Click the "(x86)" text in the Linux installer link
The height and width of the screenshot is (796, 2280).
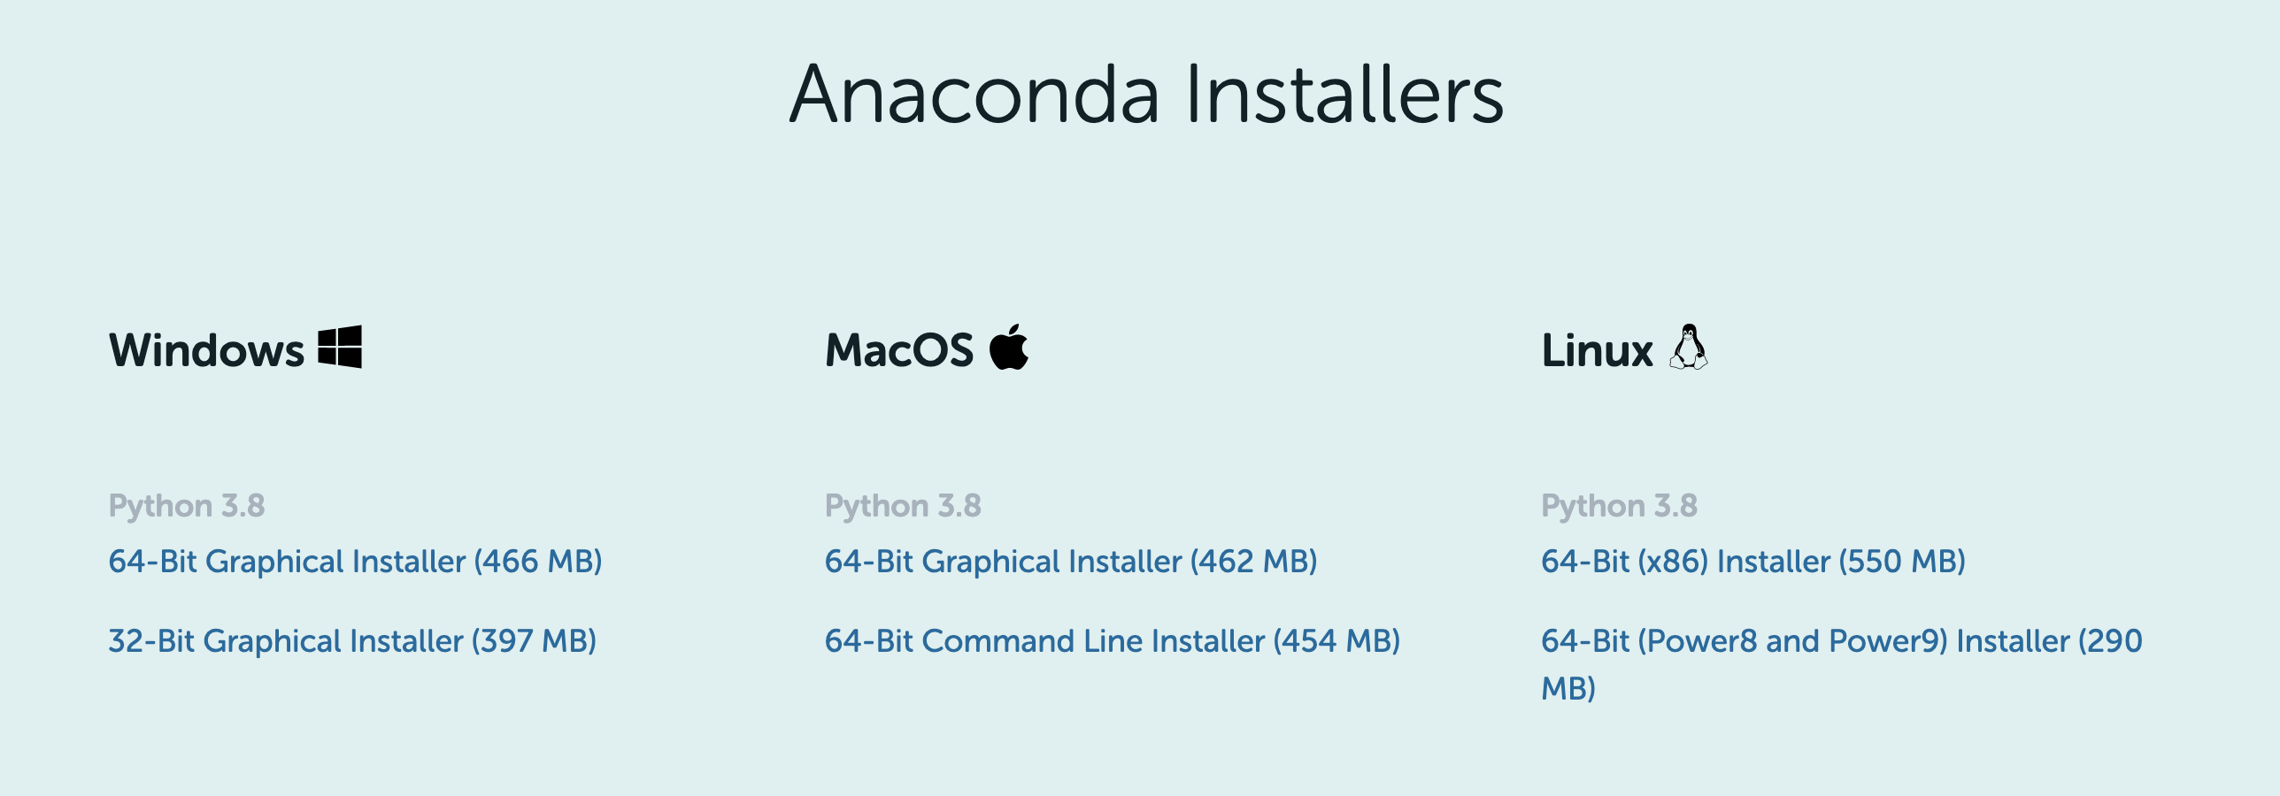[1673, 562]
